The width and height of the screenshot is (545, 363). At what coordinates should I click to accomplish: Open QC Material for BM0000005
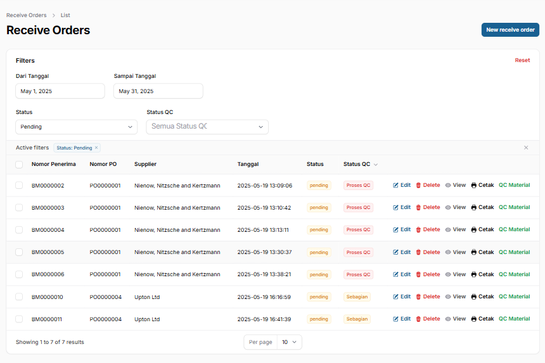pos(514,252)
